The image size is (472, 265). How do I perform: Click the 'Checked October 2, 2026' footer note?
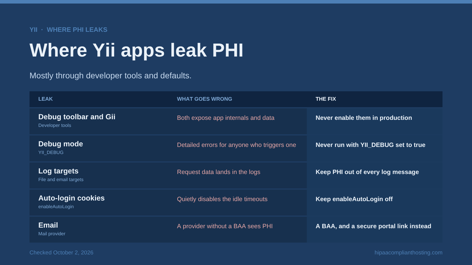pyautogui.click(x=61, y=253)
